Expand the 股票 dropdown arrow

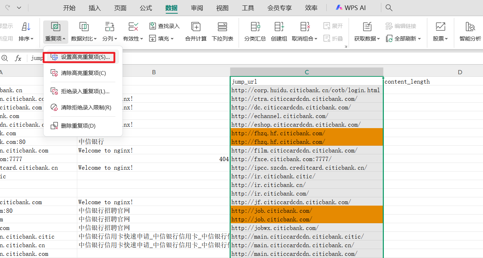(446, 39)
